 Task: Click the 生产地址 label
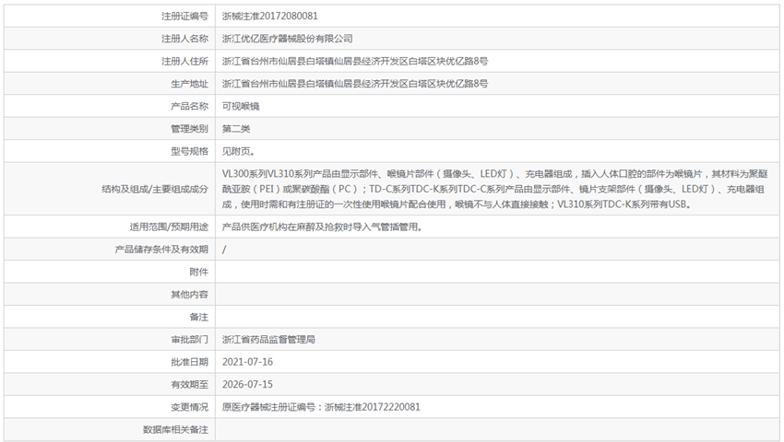click(x=189, y=84)
